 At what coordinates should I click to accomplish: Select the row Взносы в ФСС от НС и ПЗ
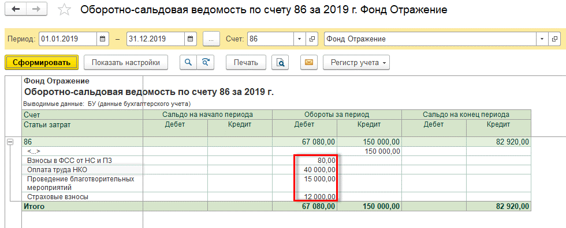70,160
